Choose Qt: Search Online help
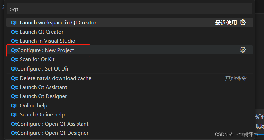Viewport: 264px width, 140px height. point(129,114)
